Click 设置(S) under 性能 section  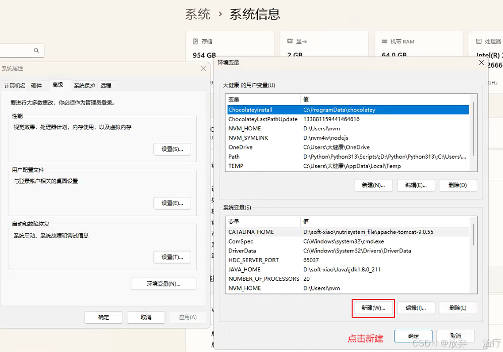(172, 149)
